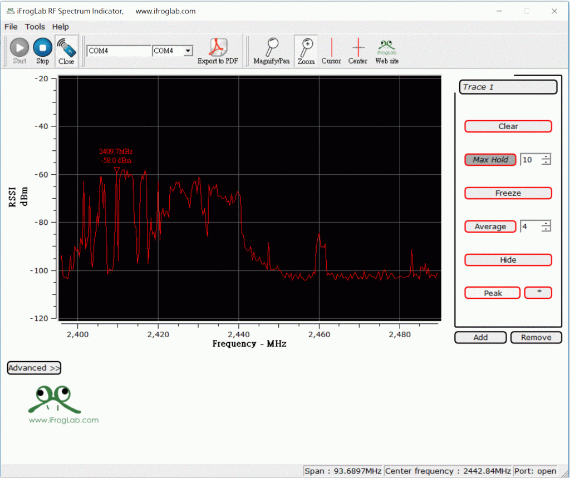Click the Span 93.6897MHz status entry
Screen dimensions: 570x478
click(343, 471)
